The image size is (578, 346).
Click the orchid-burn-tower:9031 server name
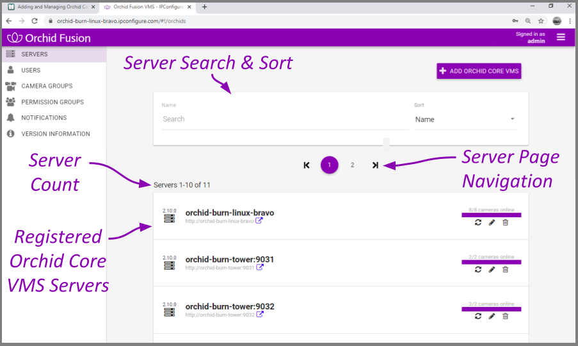pyautogui.click(x=230, y=259)
